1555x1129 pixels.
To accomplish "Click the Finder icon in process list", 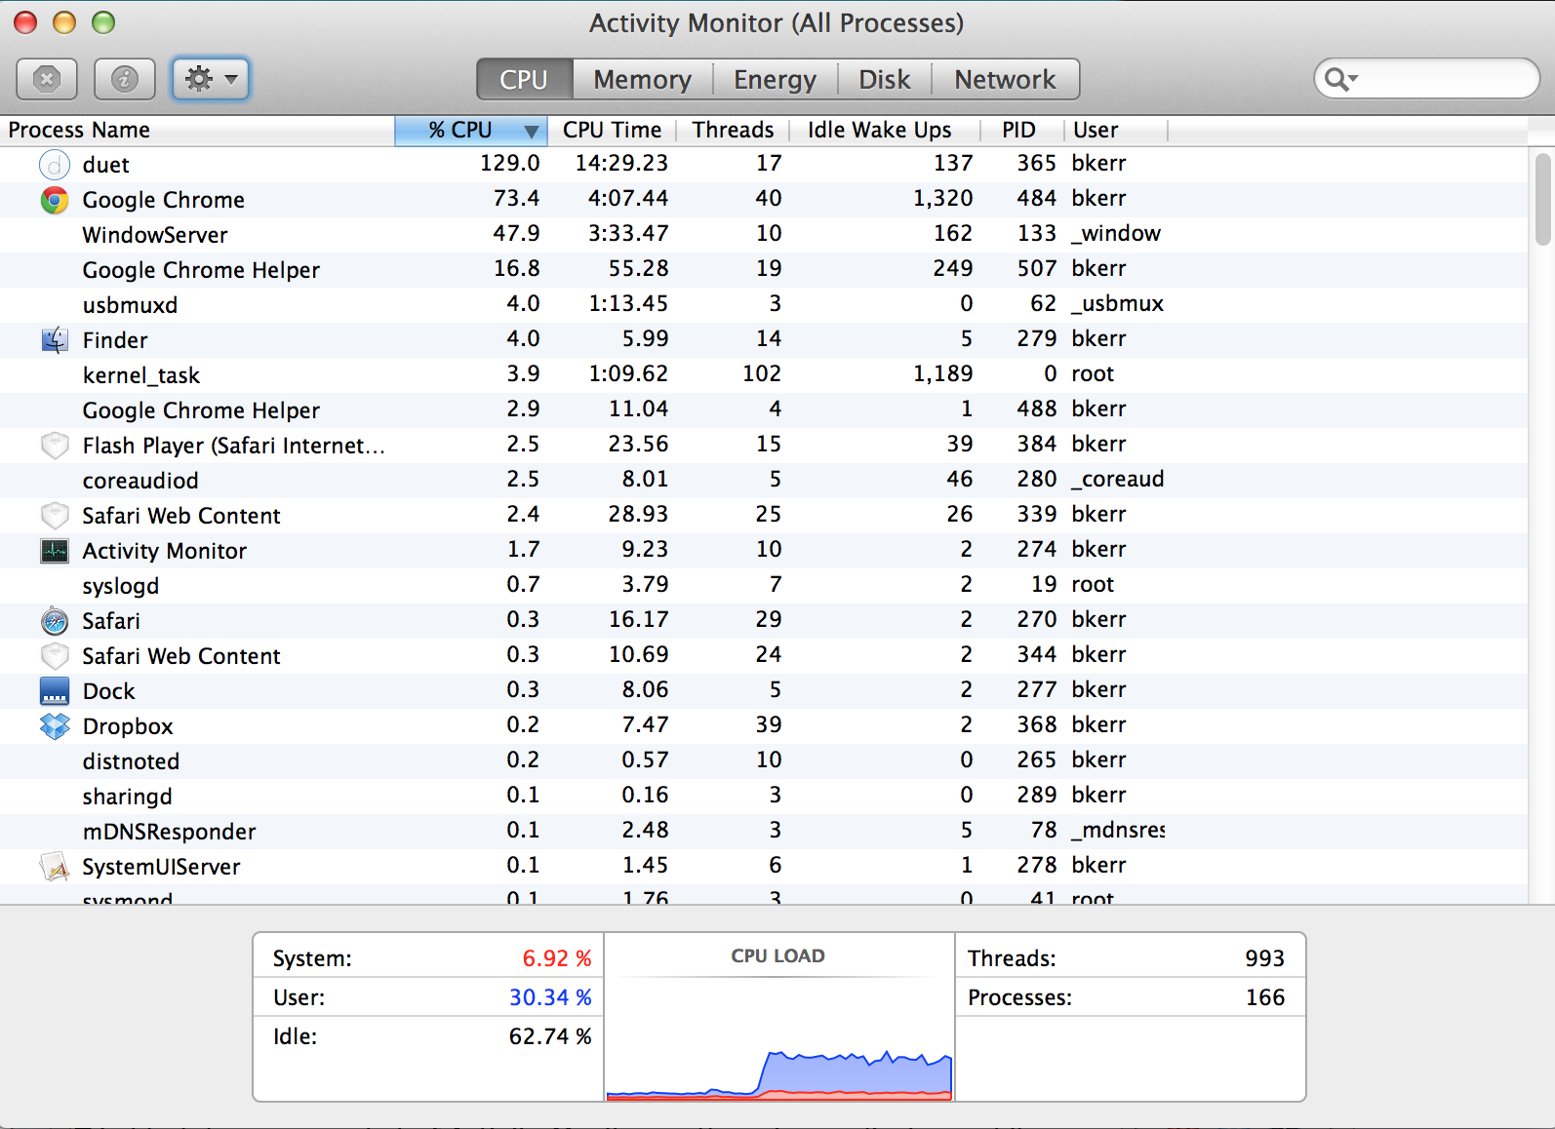I will pyautogui.click(x=55, y=340).
